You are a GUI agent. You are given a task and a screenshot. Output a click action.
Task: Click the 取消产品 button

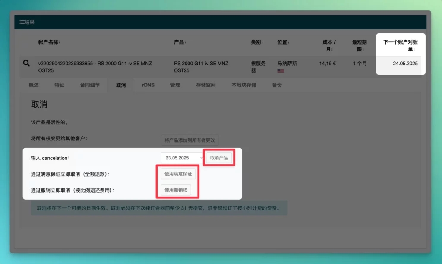[x=218, y=158]
